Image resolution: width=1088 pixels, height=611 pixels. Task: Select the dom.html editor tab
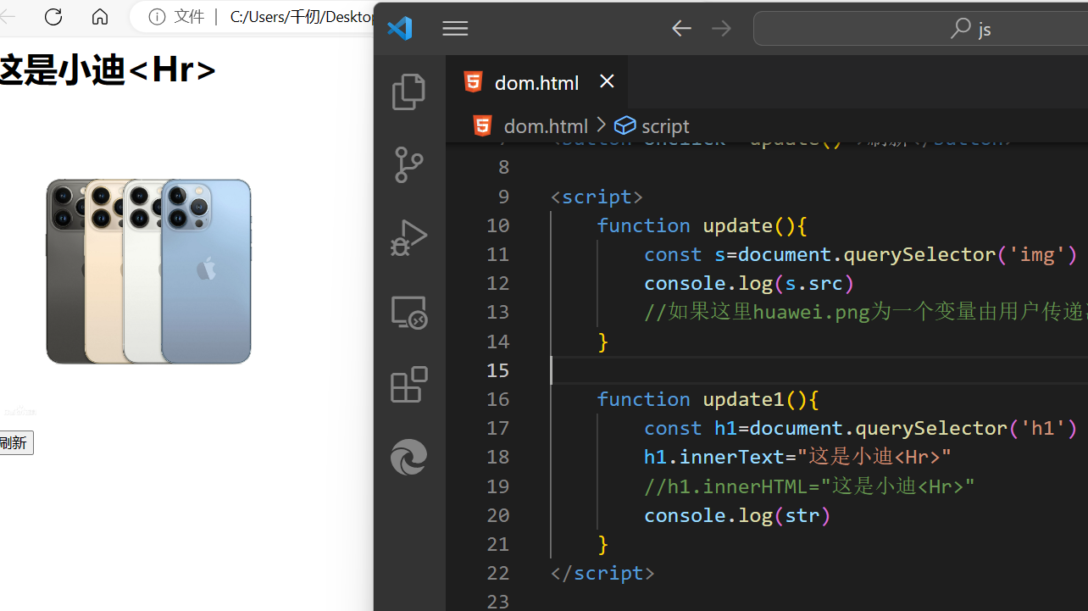coord(537,82)
